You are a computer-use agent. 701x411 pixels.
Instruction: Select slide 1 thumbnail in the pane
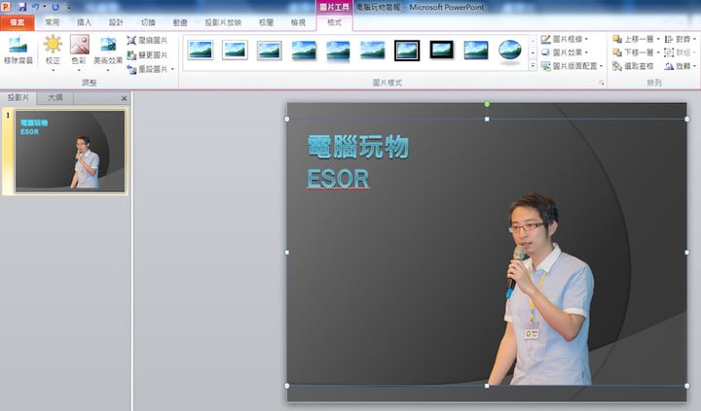click(70, 152)
